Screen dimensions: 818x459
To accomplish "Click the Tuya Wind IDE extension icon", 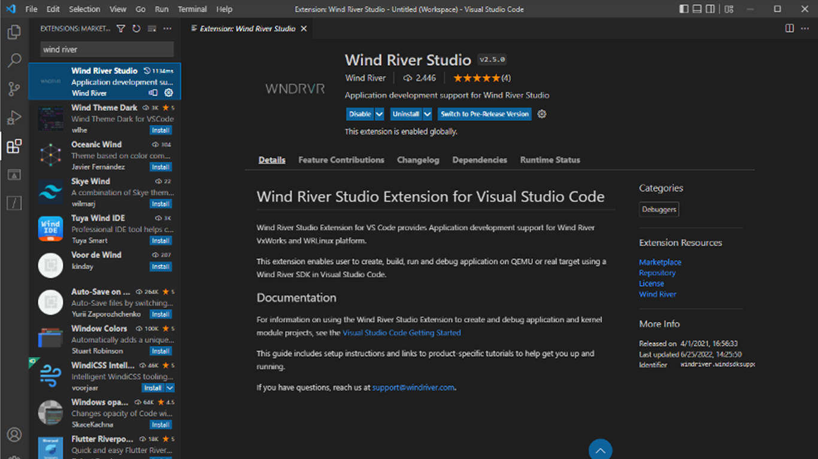I will (50, 229).
